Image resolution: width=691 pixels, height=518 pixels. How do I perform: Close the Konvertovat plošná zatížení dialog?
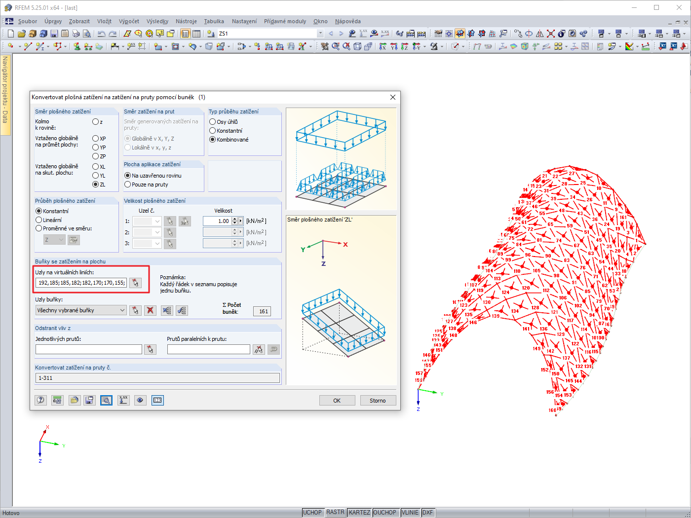point(393,97)
